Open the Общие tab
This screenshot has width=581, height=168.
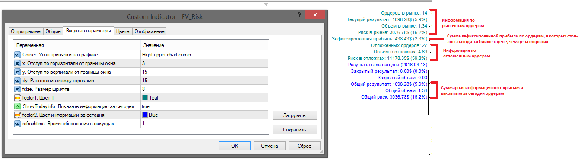[x=53, y=31]
